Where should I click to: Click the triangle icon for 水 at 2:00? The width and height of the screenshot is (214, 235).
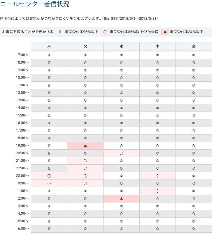pyautogui.click(x=121, y=199)
